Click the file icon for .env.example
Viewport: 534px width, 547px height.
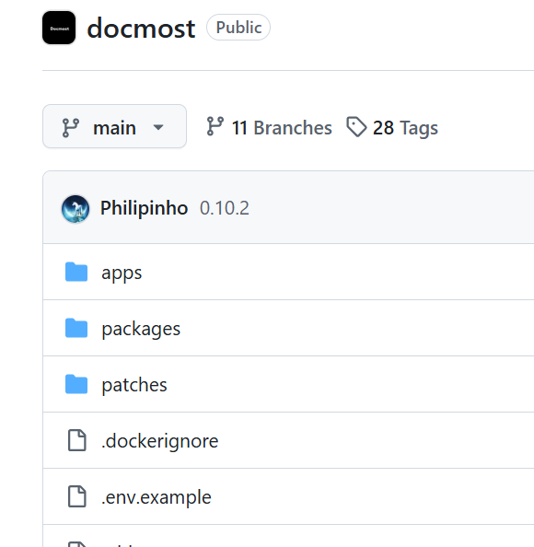tap(76, 496)
